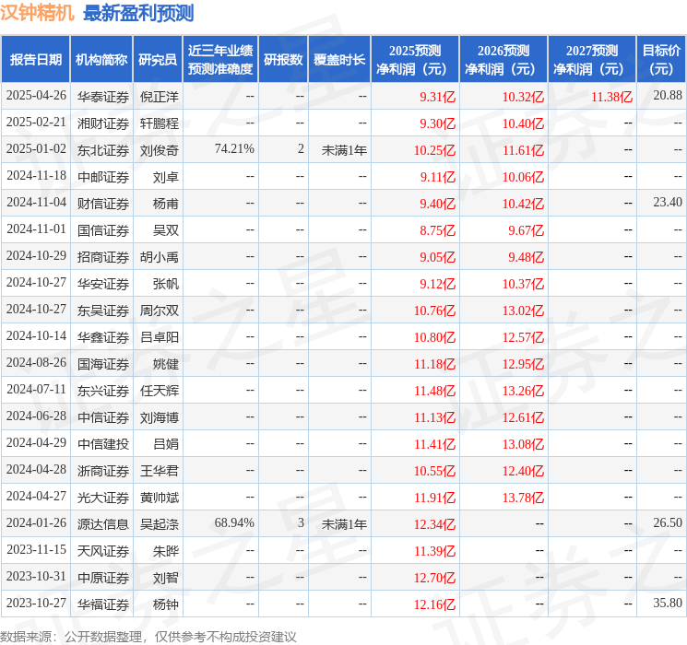This screenshot has width=687, height=645.
Task: Click the 目标价 column header
Action: click(660, 60)
